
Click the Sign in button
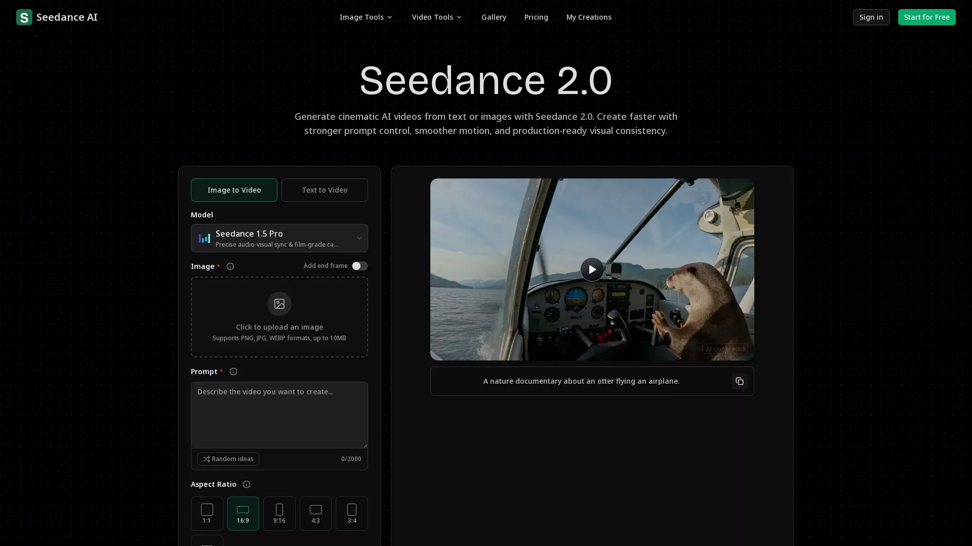coord(871,17)
